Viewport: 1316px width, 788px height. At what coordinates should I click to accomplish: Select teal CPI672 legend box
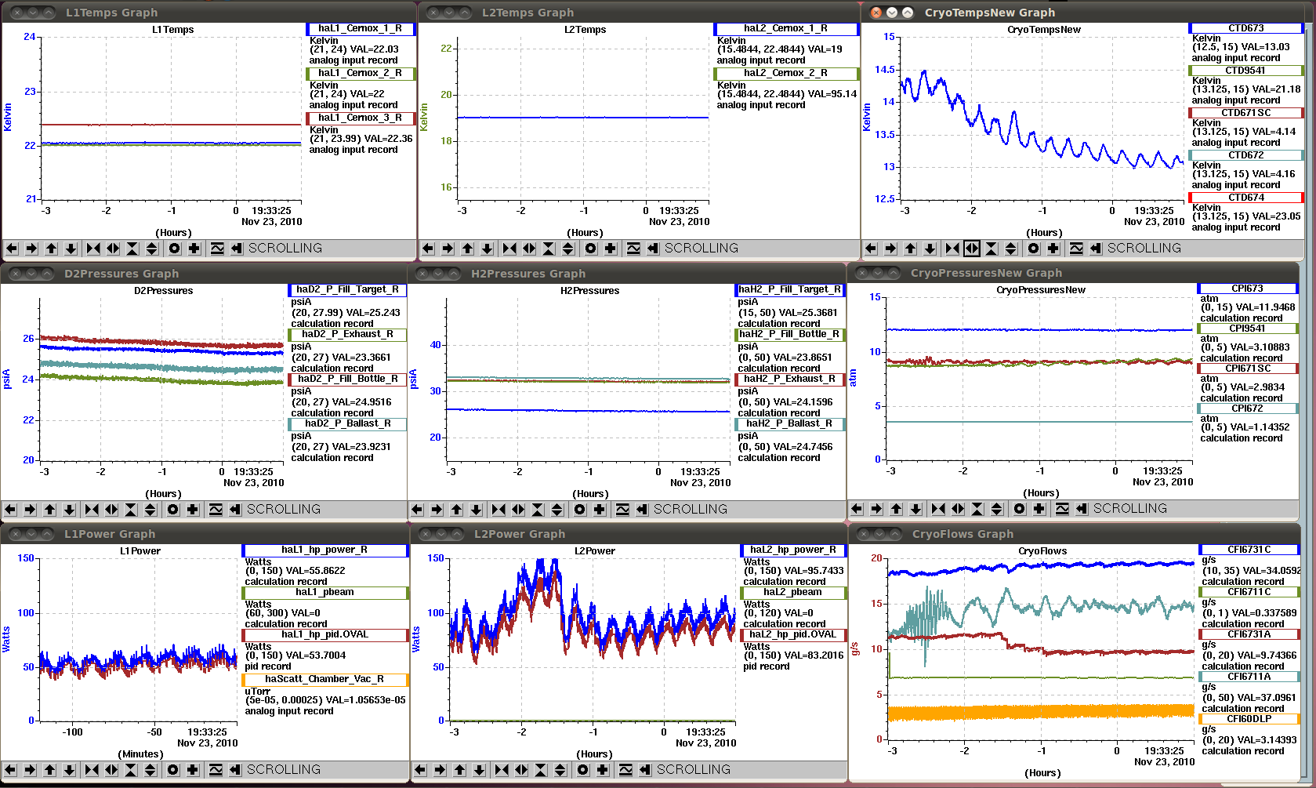1246,409
